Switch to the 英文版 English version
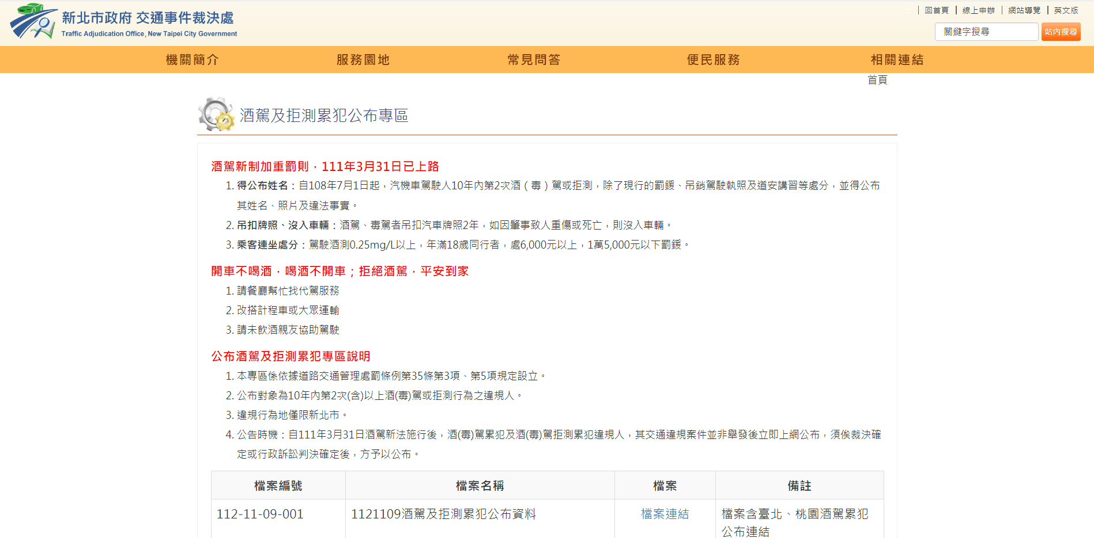This screenshot has width=1094, height=538. (x=1066, y=10)
